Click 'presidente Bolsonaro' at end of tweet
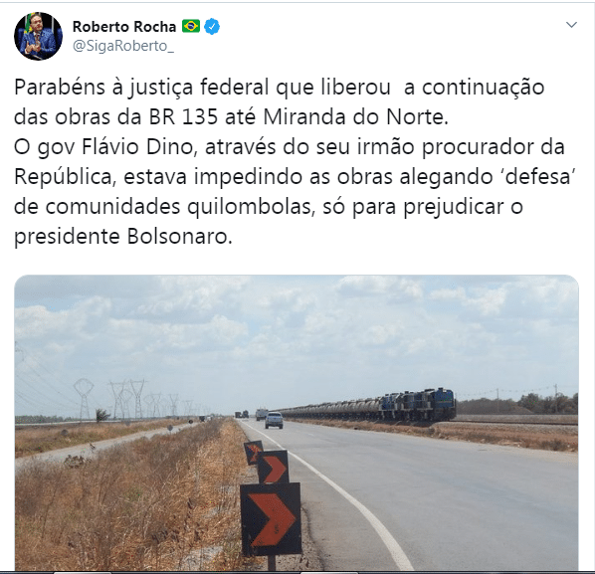The width and height of the screenshot is (595, 574). click(x=123, y=237)
